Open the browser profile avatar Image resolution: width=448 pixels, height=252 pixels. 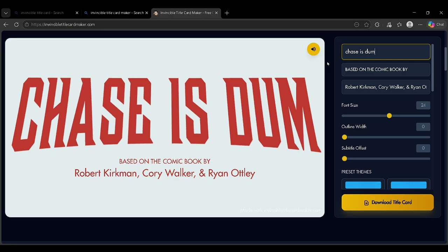tap(410, 24)
